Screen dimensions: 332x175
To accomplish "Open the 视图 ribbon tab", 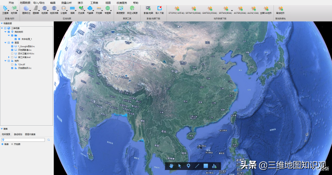I will [108, 3].
